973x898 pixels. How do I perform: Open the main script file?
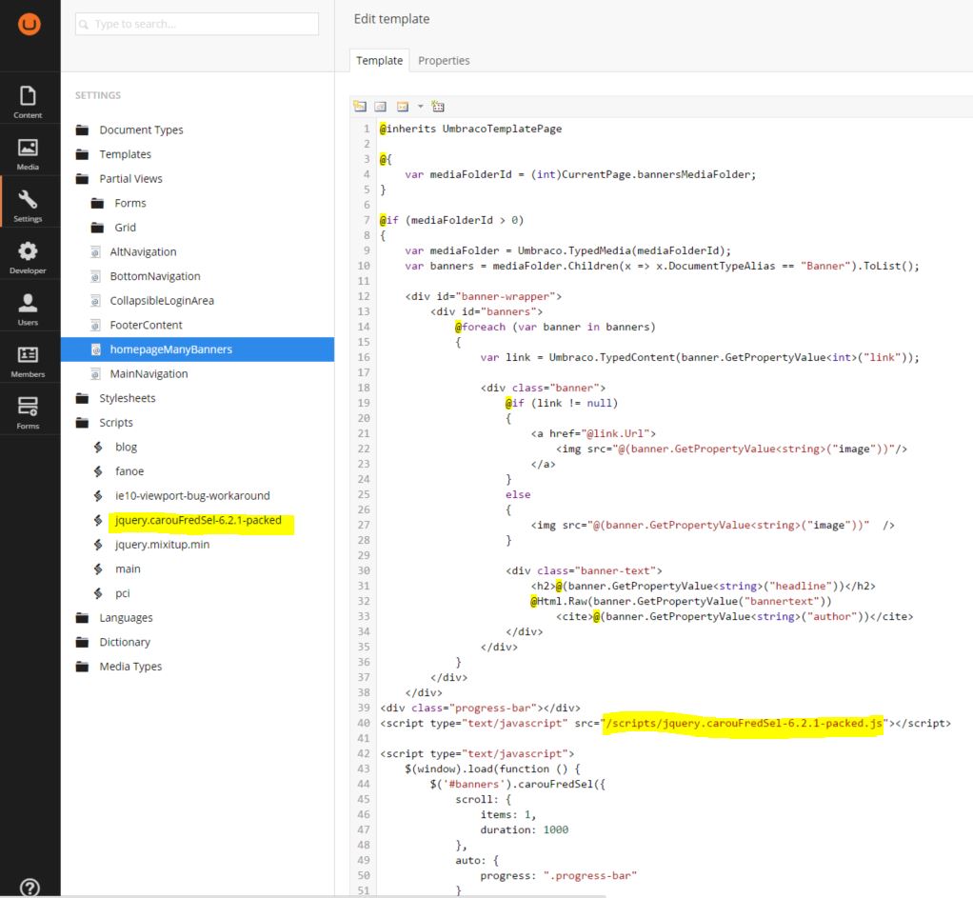pyautogui.click(x=128, y=569)
